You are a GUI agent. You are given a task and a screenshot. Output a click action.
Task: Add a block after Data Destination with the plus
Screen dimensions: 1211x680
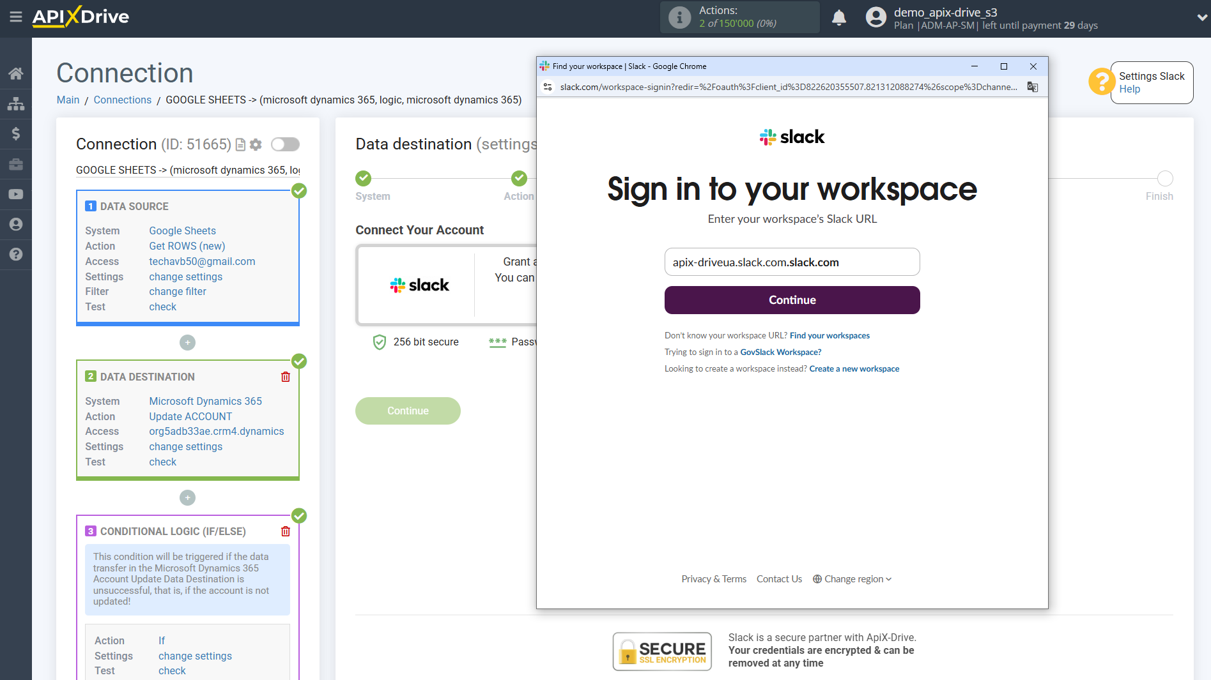coord(187,497)
